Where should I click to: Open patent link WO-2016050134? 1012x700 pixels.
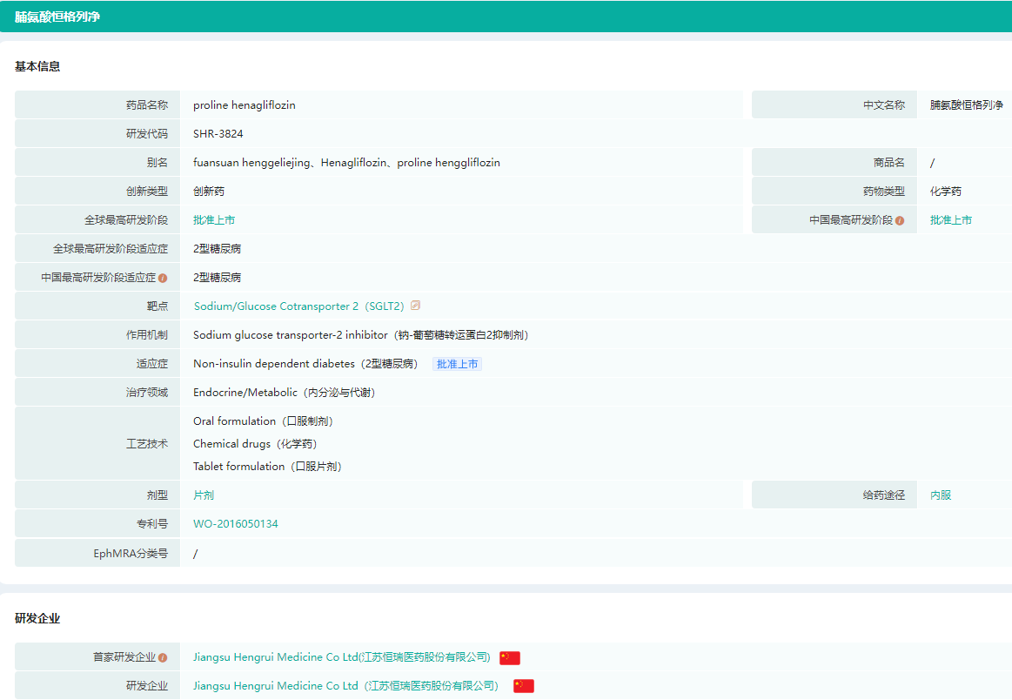[236, 524]
